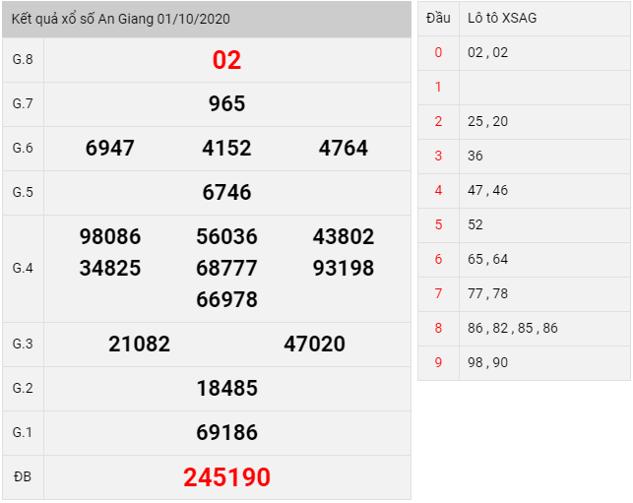Click head digit 0 in lô tô table
The width and height of the screenshot is (633, 503).
click(x=438, y=52)
